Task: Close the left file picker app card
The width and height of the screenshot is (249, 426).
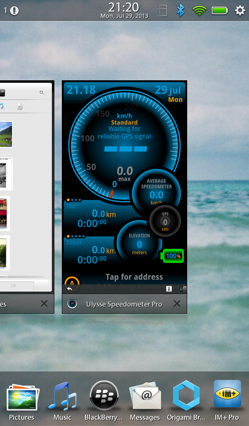Action: [44, 303]
